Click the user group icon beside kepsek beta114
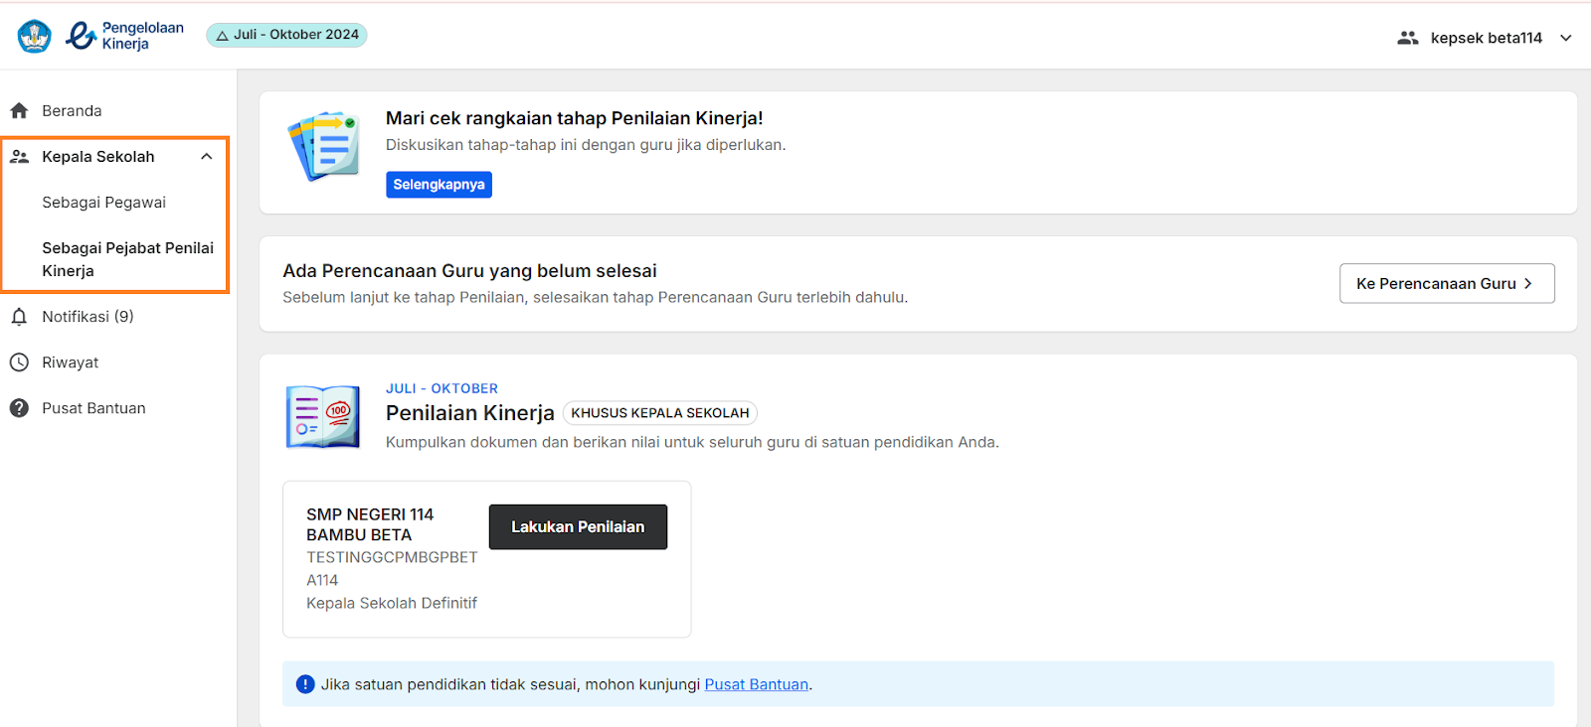 [x=1407, y=38]
